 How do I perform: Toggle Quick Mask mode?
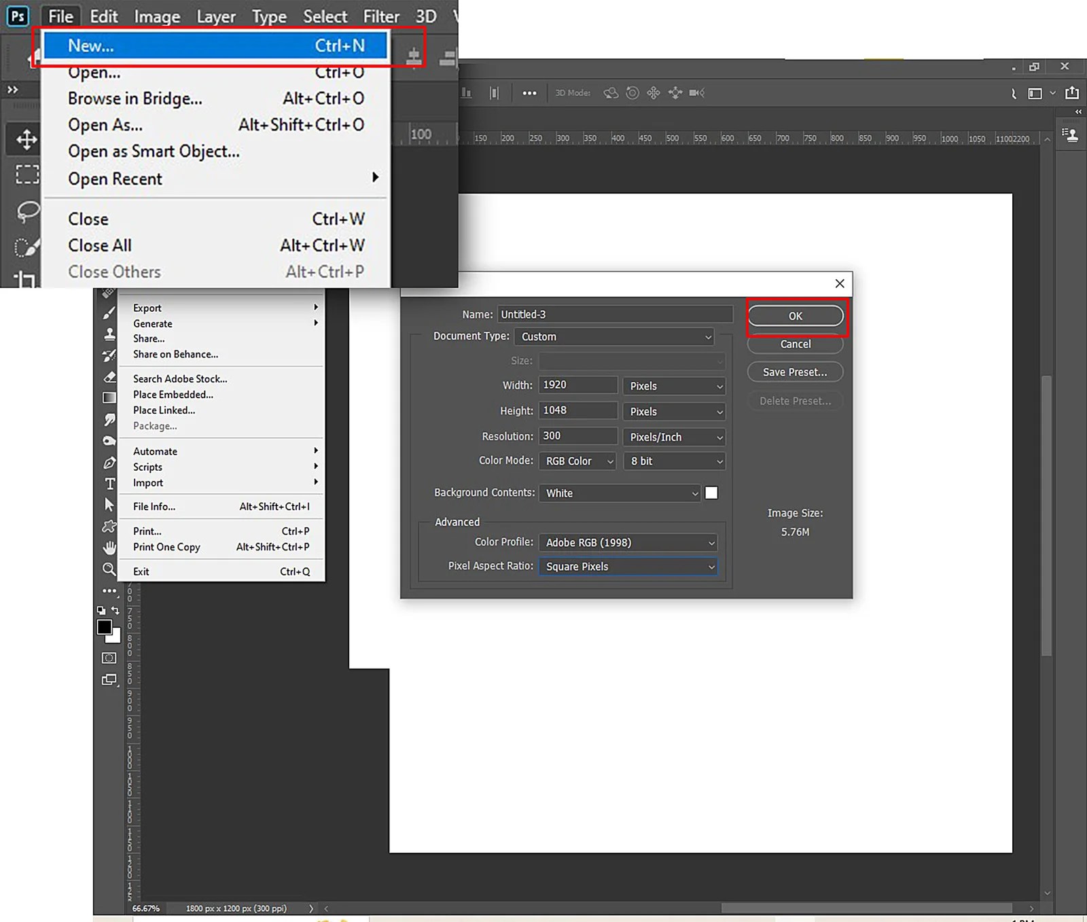109,658
